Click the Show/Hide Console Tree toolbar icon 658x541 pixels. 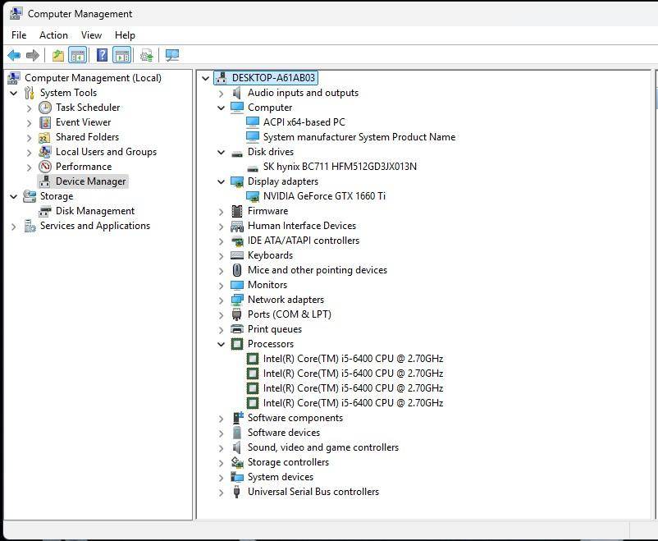tap(78, 55)
